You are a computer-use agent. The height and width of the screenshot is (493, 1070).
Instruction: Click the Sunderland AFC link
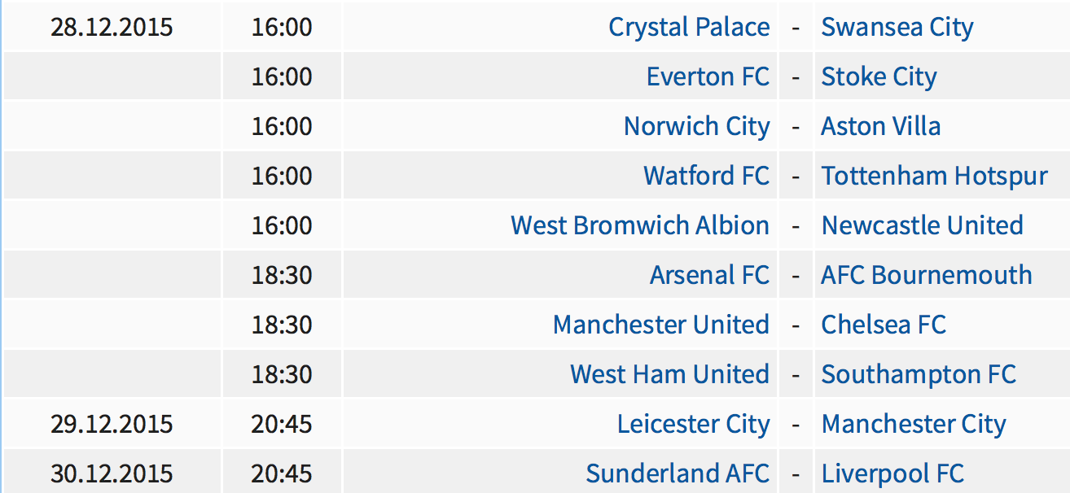coord(678,473)
